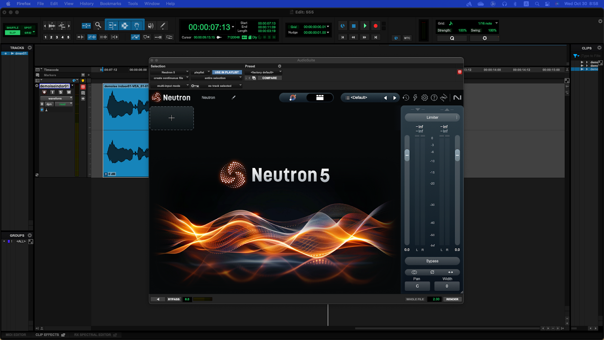Open CLIP EFFECTS tab
Image resolution: width=604 pixels, height=340 pixels.
[x=50, y=335]
